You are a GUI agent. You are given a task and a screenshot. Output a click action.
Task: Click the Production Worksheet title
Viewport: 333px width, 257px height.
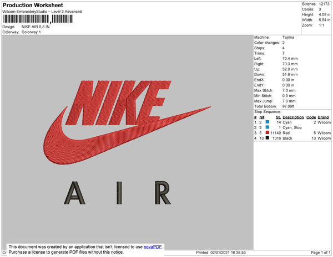coord(33,5)
